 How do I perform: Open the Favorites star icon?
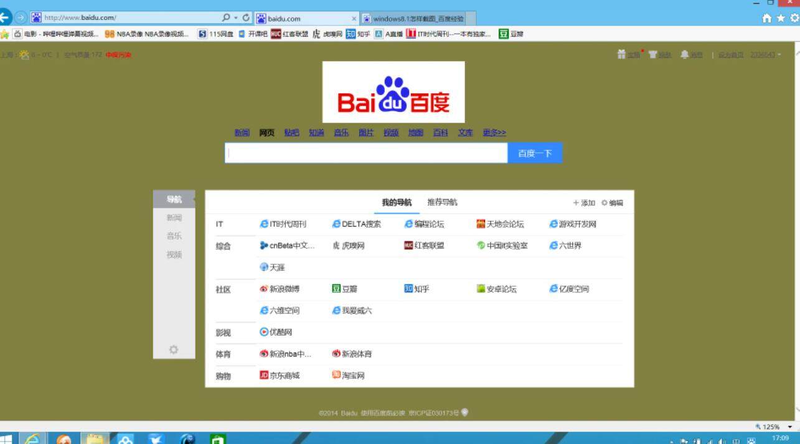coord(781,18)
